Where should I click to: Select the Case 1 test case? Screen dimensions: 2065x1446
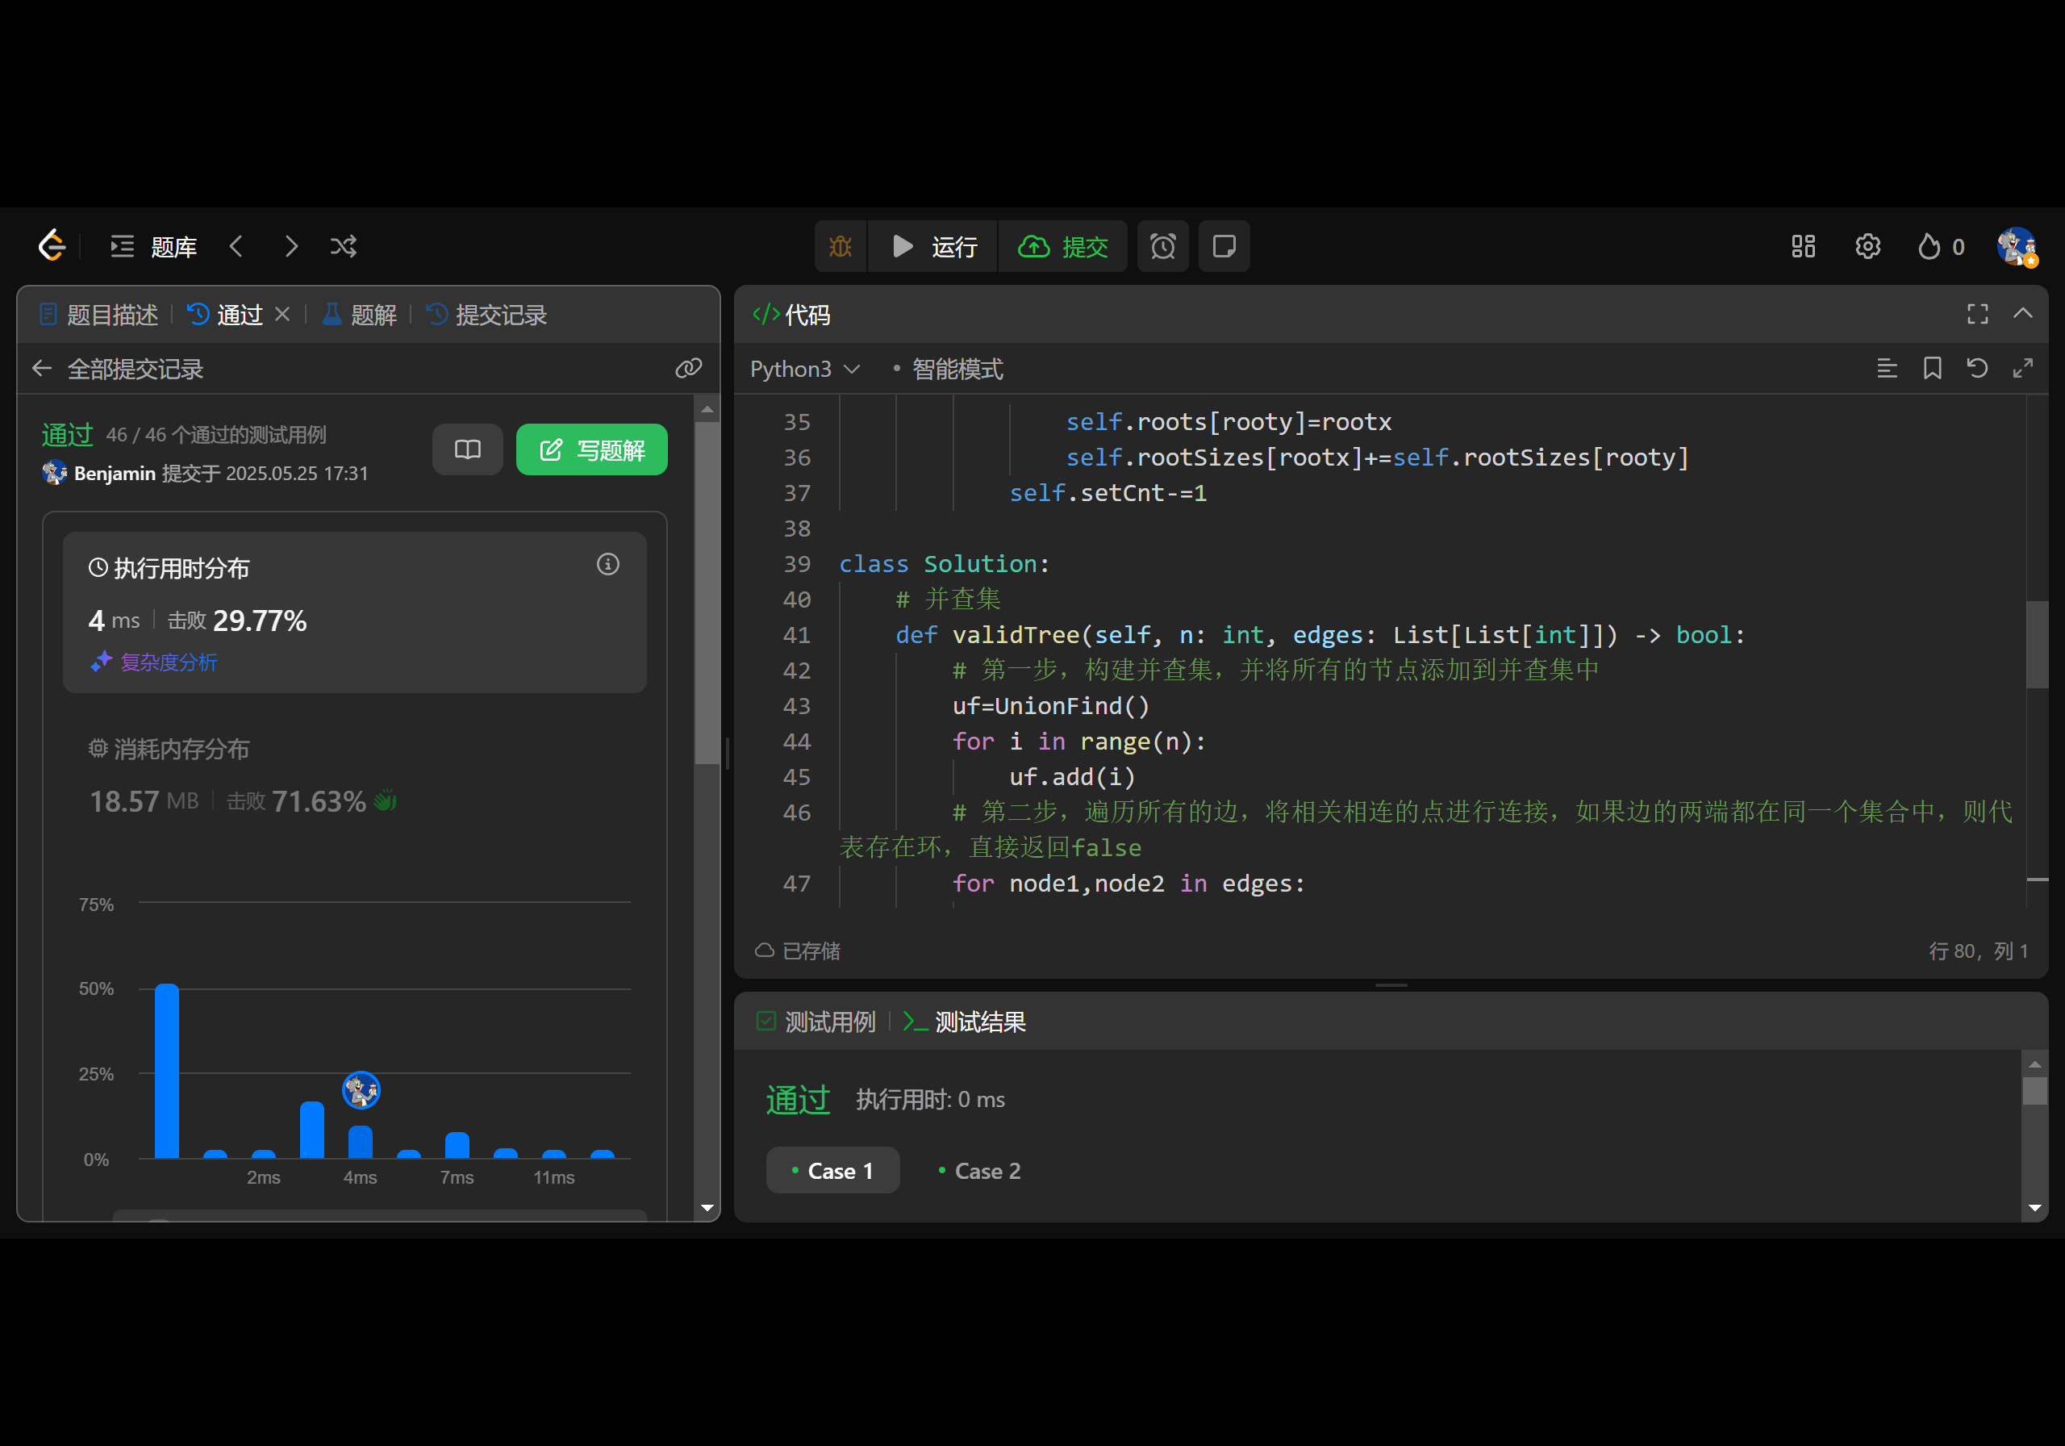point(832,1171)
